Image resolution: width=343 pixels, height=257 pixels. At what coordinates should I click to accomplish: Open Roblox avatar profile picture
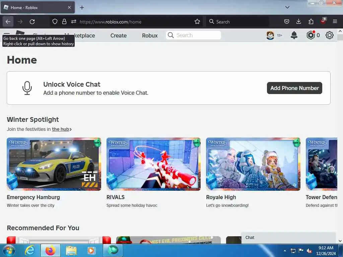pos(270,35)
